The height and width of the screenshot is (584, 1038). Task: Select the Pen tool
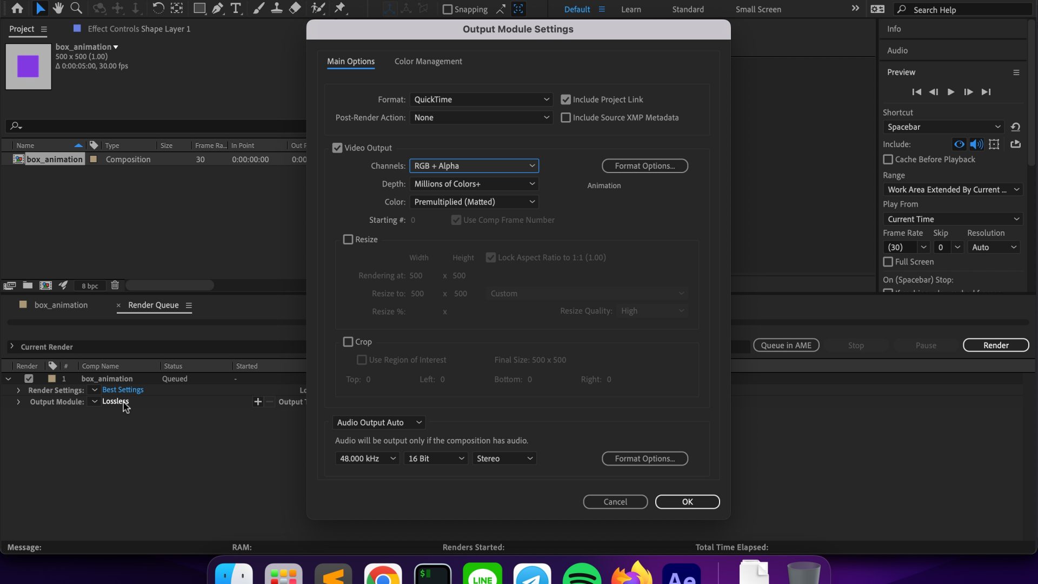point(217,8)
